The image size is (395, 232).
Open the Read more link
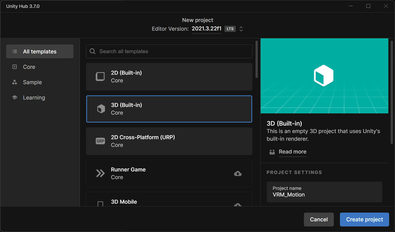292,152
